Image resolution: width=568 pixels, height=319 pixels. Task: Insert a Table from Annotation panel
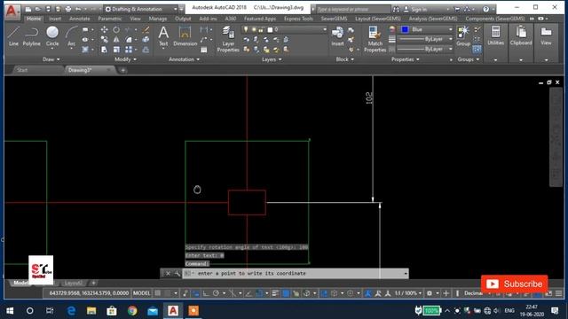click(x=204, y=50)
